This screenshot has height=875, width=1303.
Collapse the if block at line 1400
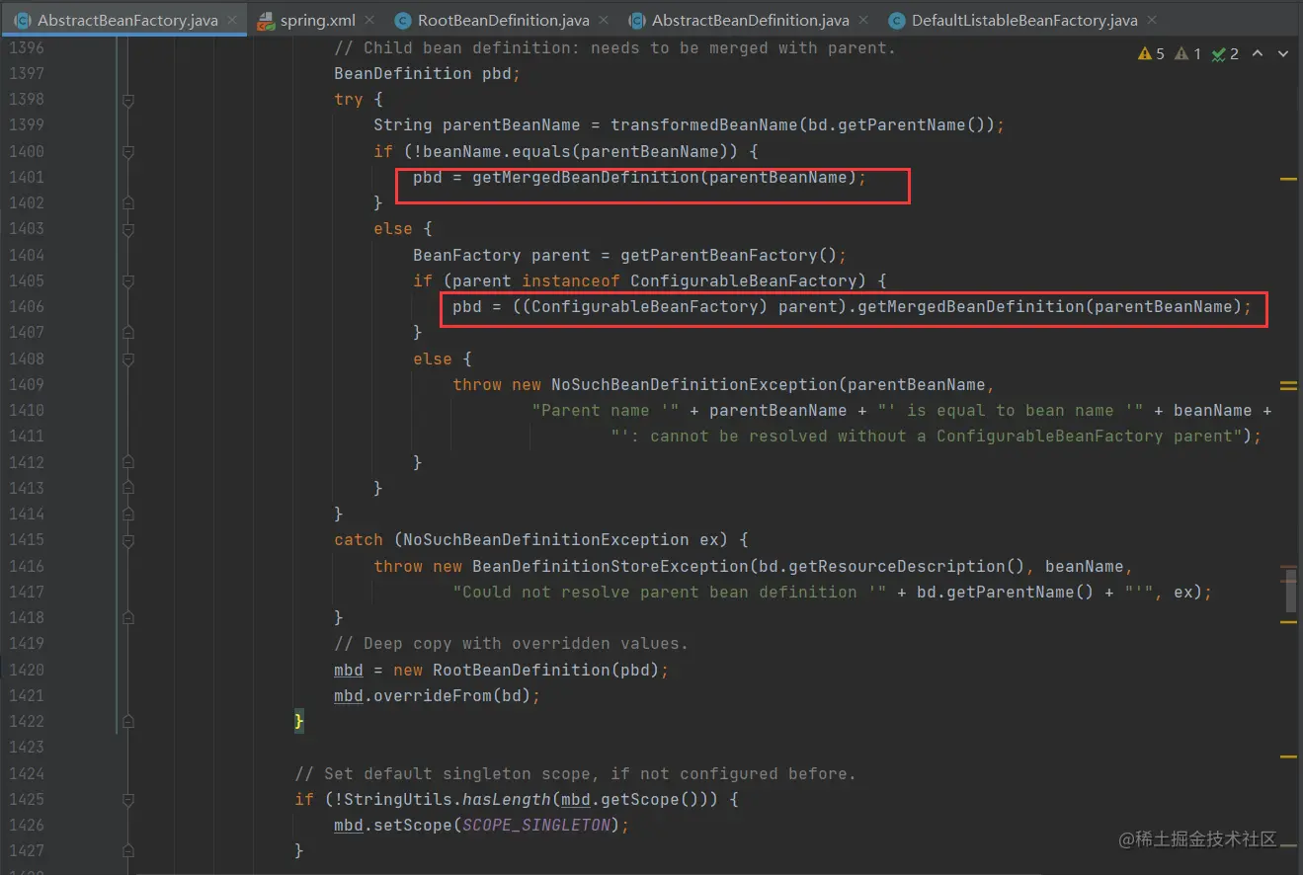tap(127, 152)
